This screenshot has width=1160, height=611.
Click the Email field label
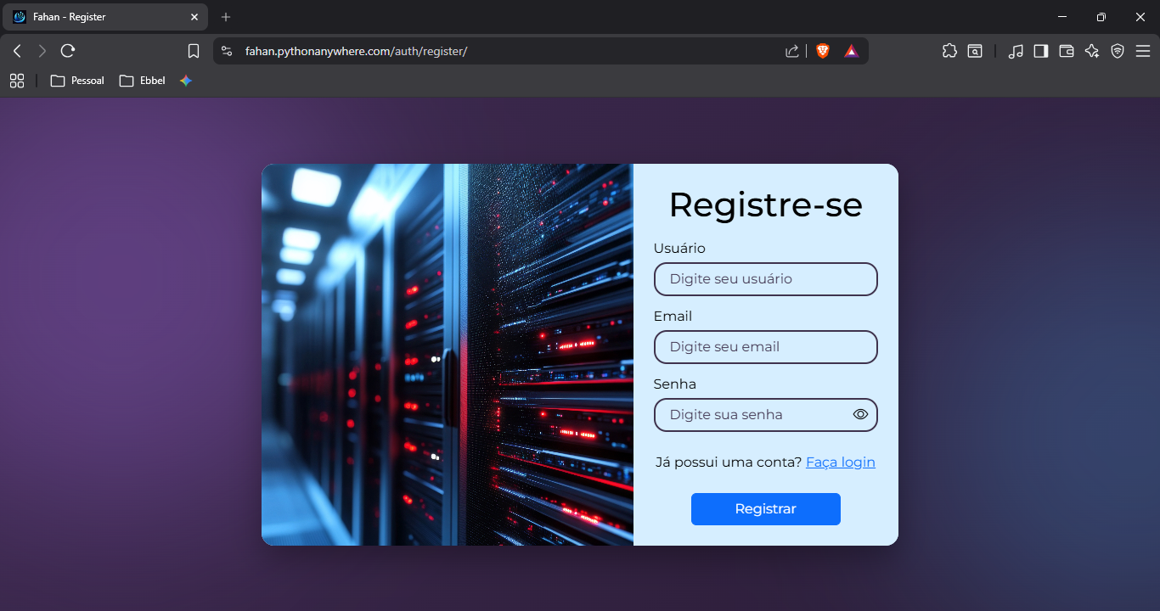point(673,316)
